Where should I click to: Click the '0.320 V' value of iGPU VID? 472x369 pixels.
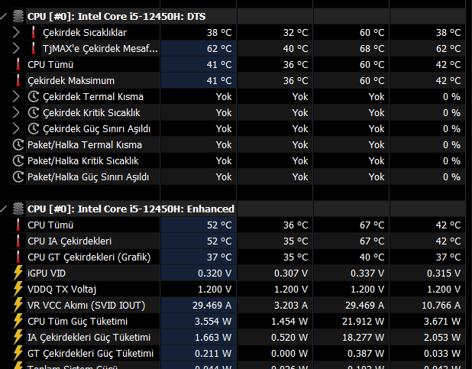click(x=215, y=274)
